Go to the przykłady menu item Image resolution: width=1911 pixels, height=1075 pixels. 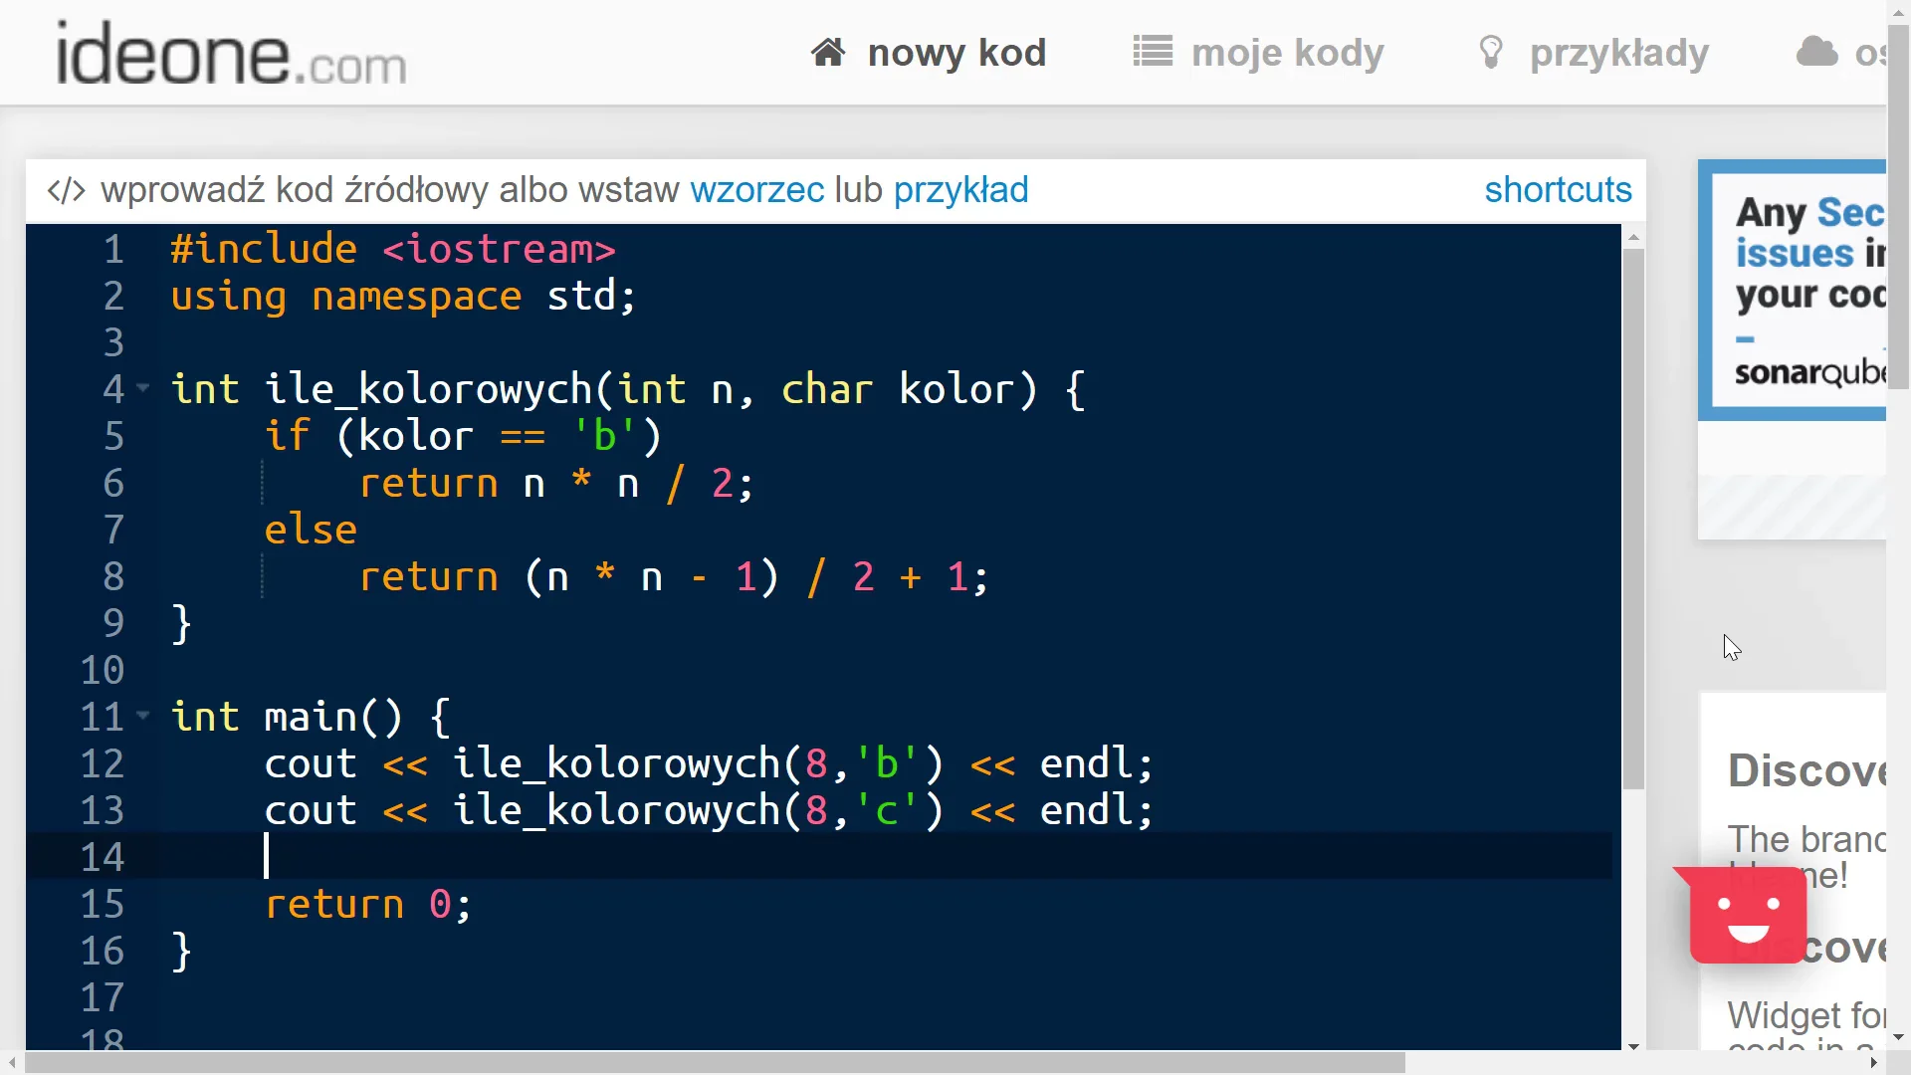click(1618, 53)
